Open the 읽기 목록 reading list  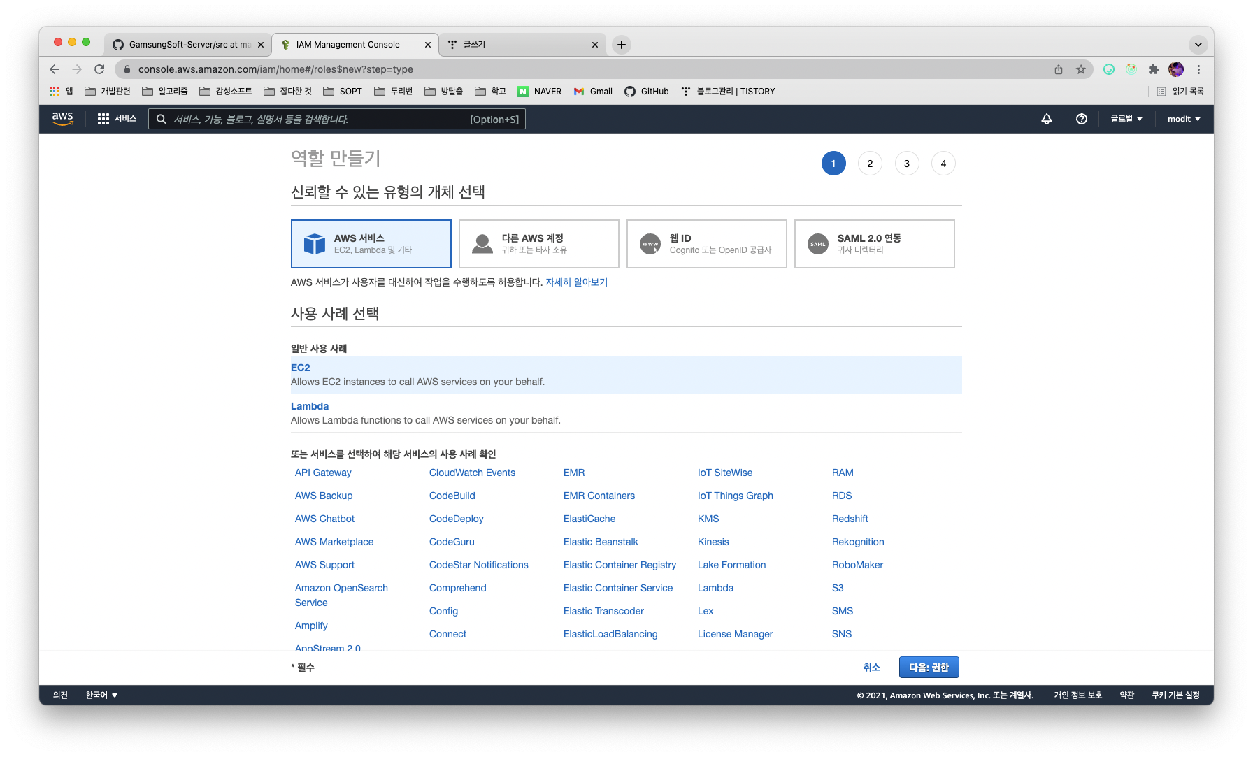point(1180,92)
